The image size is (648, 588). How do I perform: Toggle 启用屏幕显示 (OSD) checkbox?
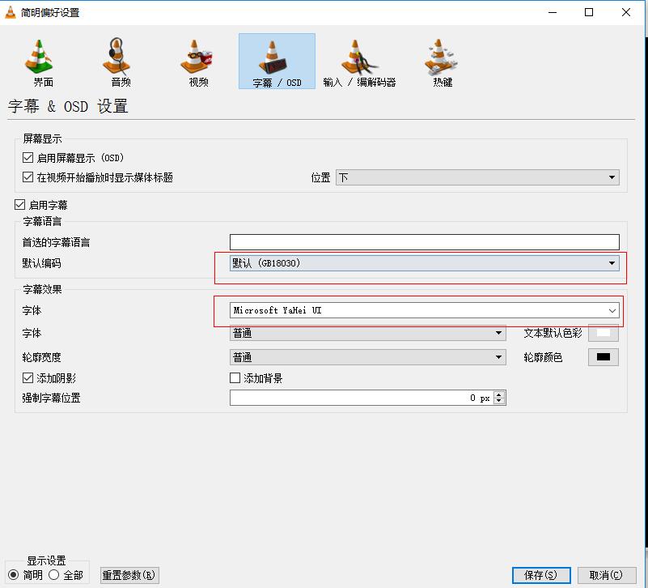28,158
